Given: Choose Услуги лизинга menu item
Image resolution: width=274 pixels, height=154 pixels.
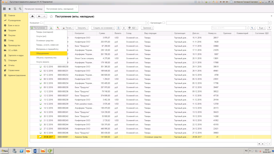Looking at the screenshot, I should [49, 62].
